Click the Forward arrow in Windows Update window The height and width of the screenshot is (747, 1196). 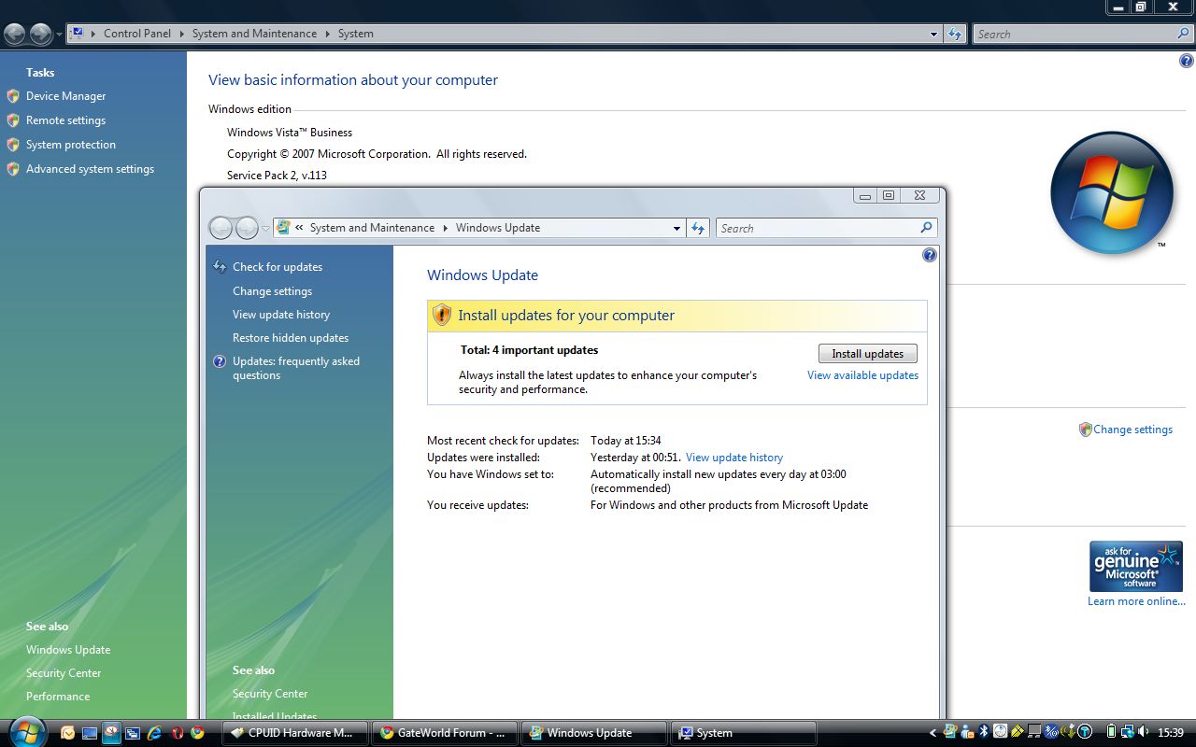247,228
